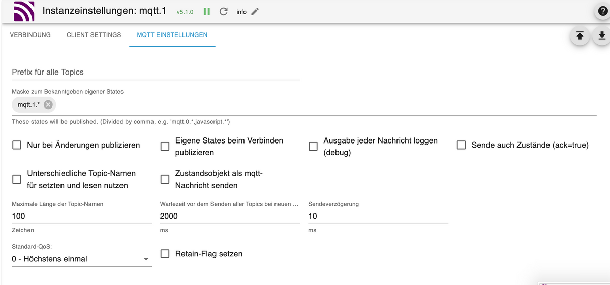This screenshot has width=610, height=285.
Task: Remove the mqtt.1.* chip
Action: click(x=48, y=104)
